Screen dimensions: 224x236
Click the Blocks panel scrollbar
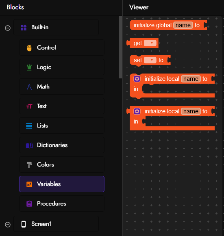coord(120,47)
